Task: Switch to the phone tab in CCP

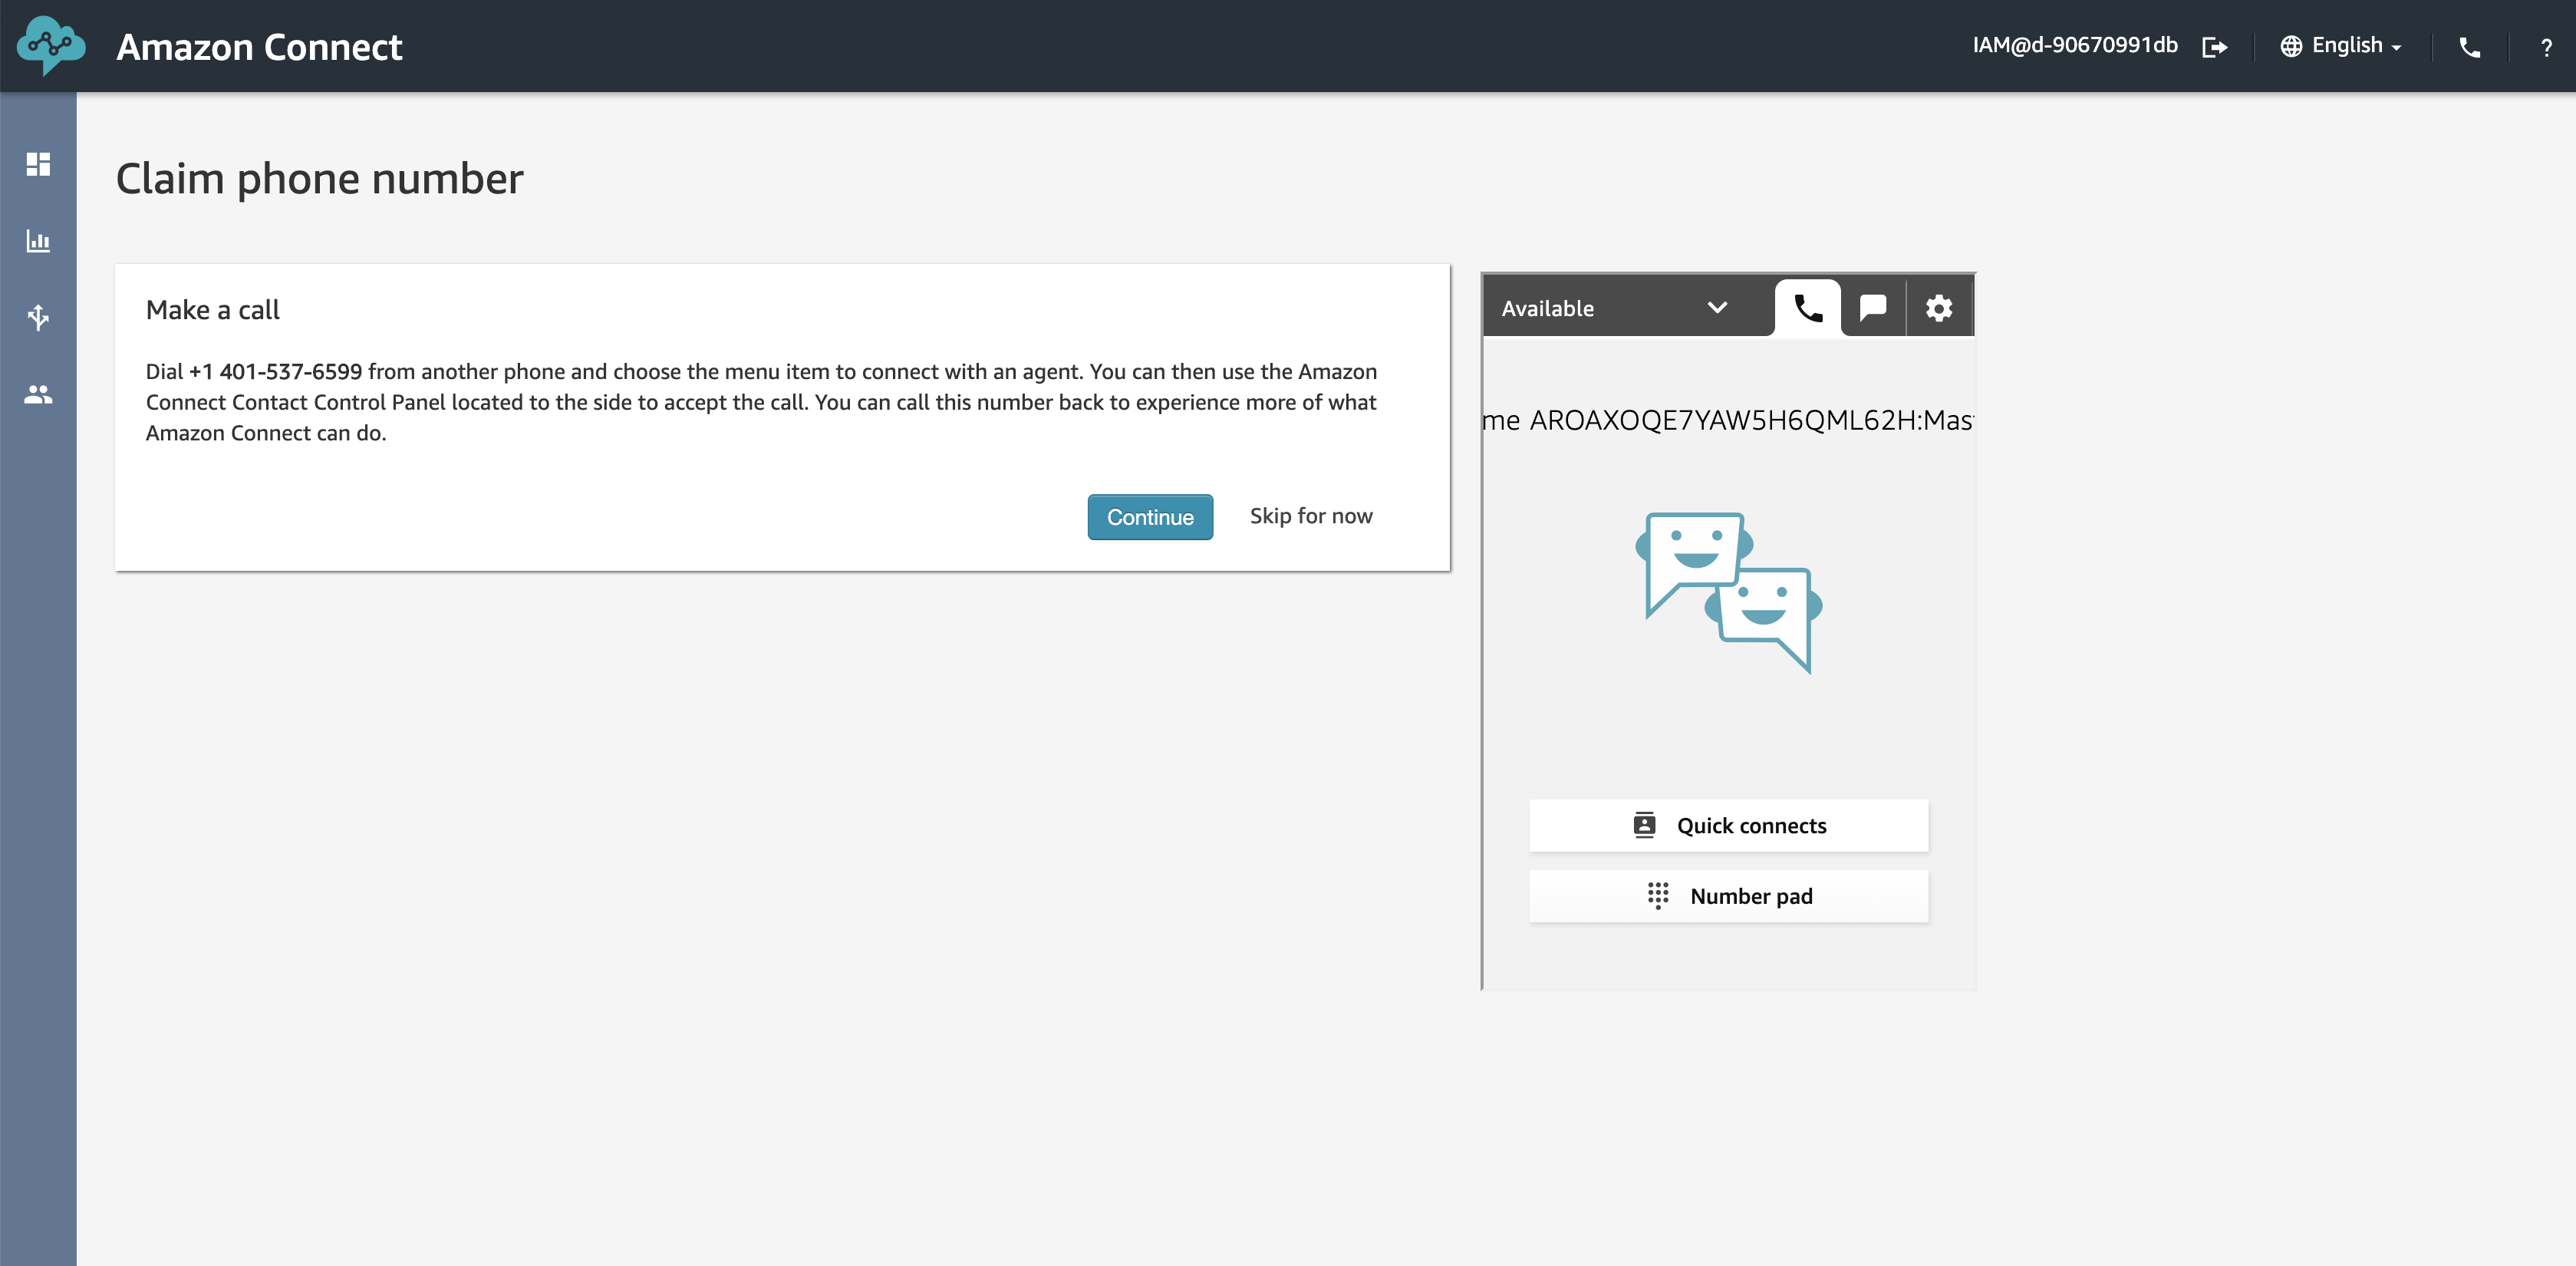Action: point(1807,308)
